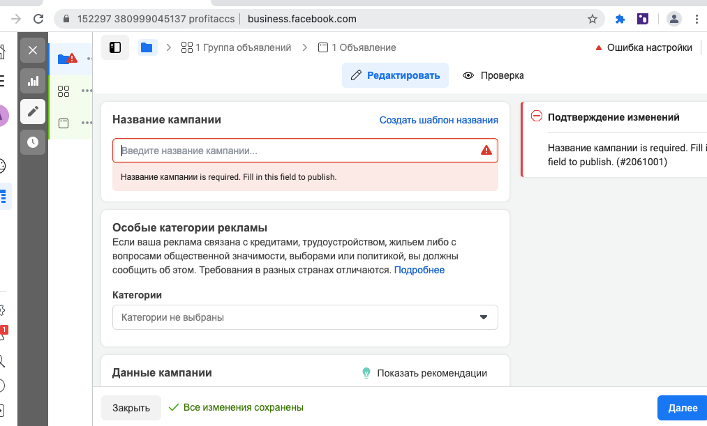707x426 pixels.
Task: Select the pencil edit icon in sidebar
Action: (33, 112)
